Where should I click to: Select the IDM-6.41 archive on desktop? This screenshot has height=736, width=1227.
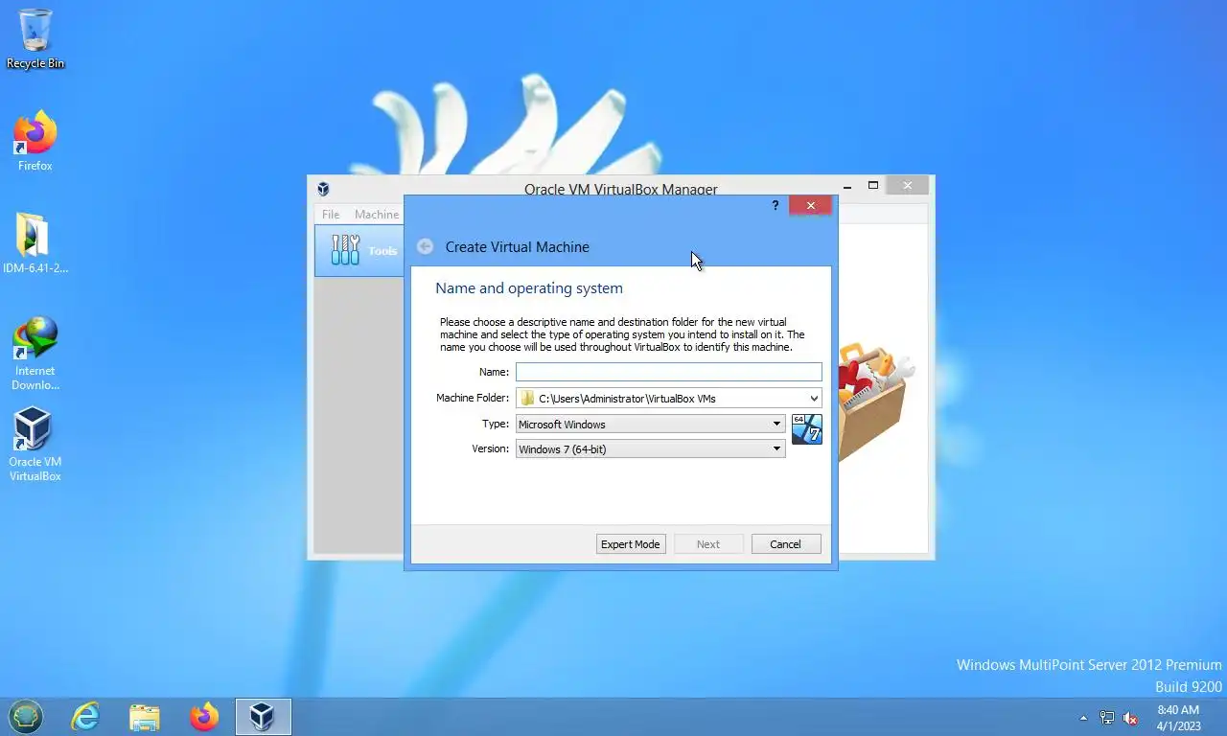[35, 242]
